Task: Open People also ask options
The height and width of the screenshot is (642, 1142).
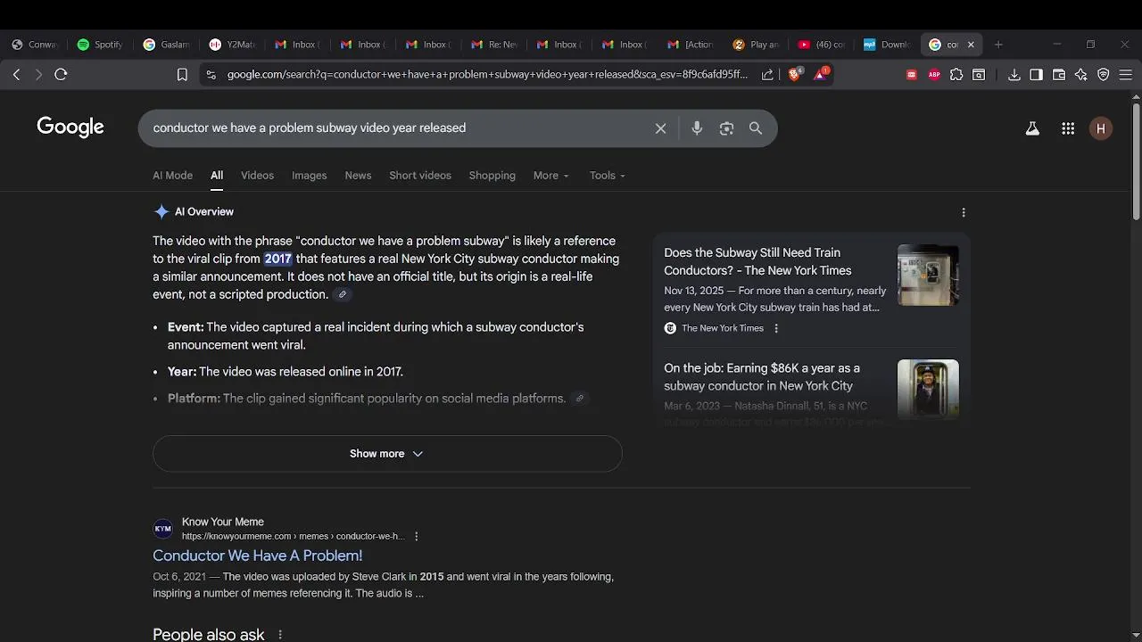Action: (280, 635)
